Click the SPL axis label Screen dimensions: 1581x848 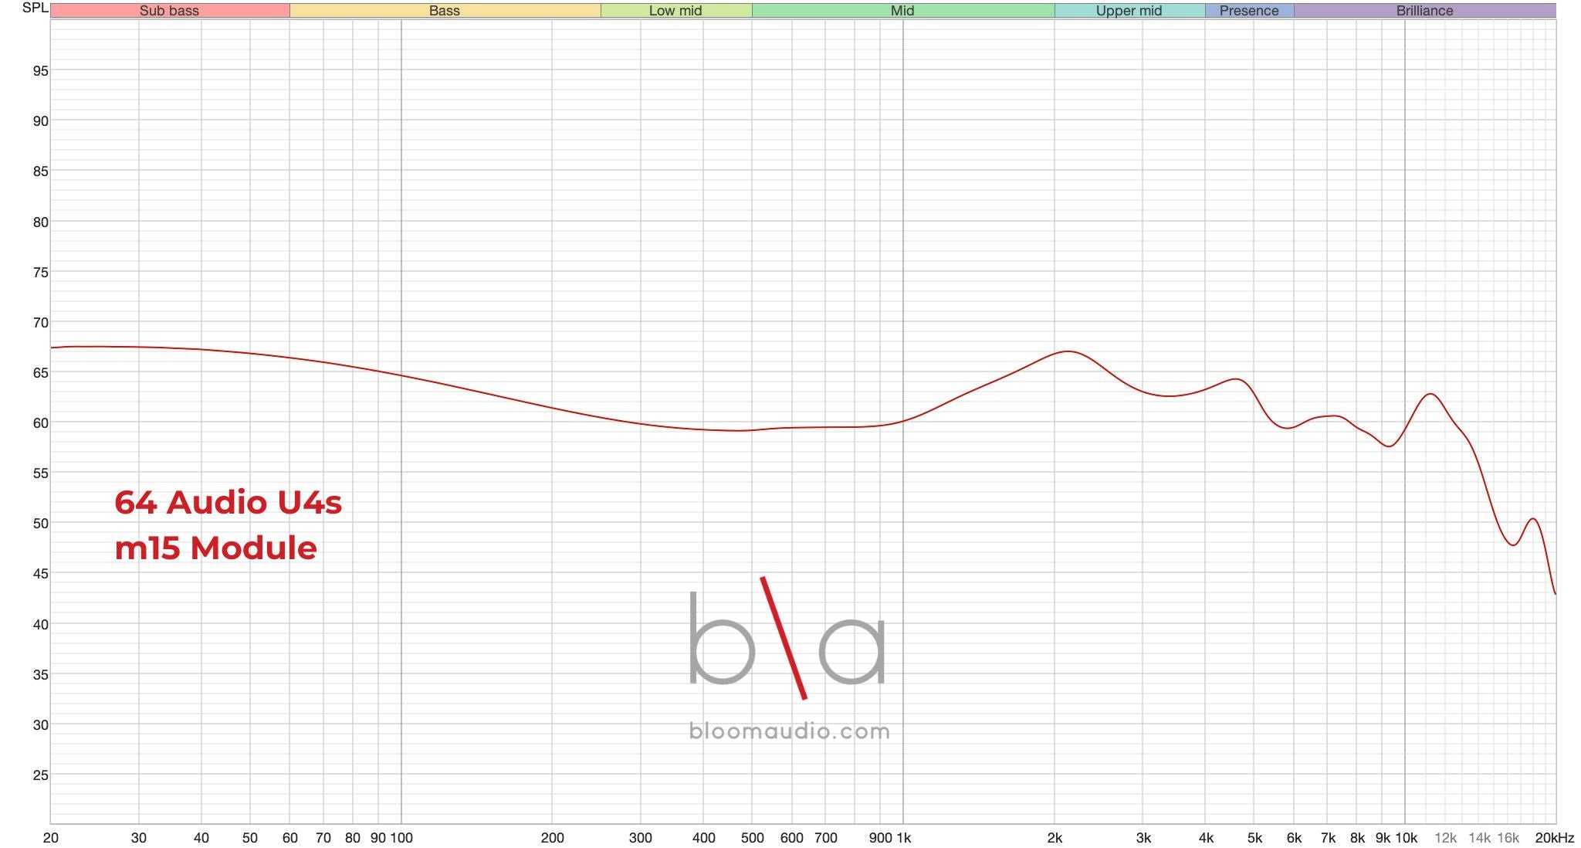[36, 8]
